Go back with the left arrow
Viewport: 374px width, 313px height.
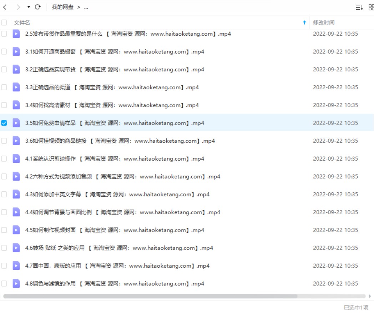(5, 7)
